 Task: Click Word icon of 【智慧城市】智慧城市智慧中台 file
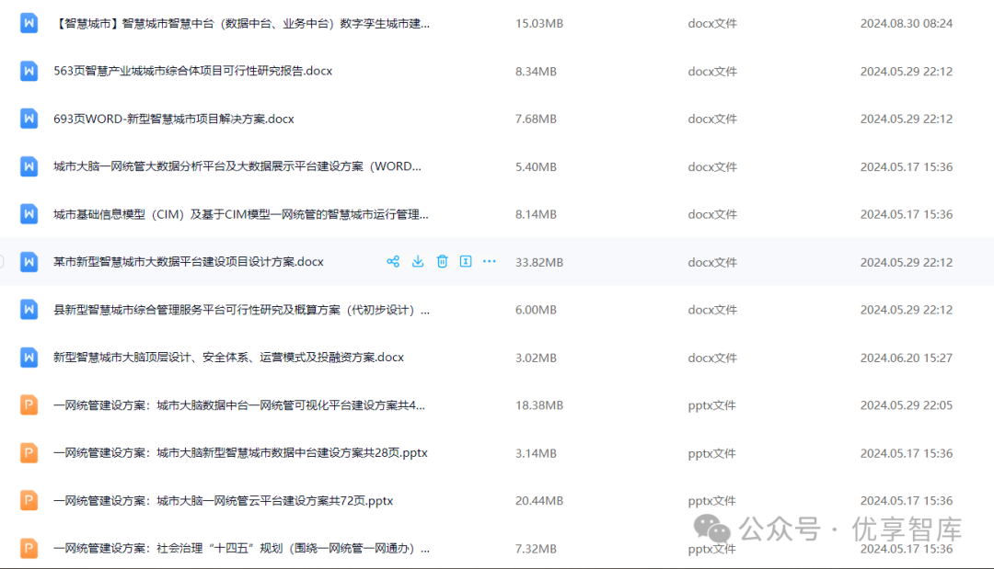point(29,23)
